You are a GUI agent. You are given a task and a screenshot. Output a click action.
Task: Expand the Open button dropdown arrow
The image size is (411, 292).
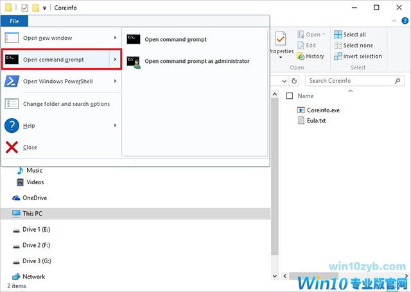click(324, 35)
